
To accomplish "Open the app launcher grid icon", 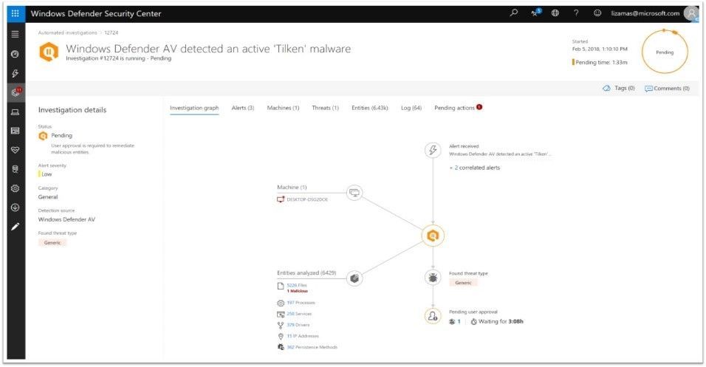I will coord(16,13).
